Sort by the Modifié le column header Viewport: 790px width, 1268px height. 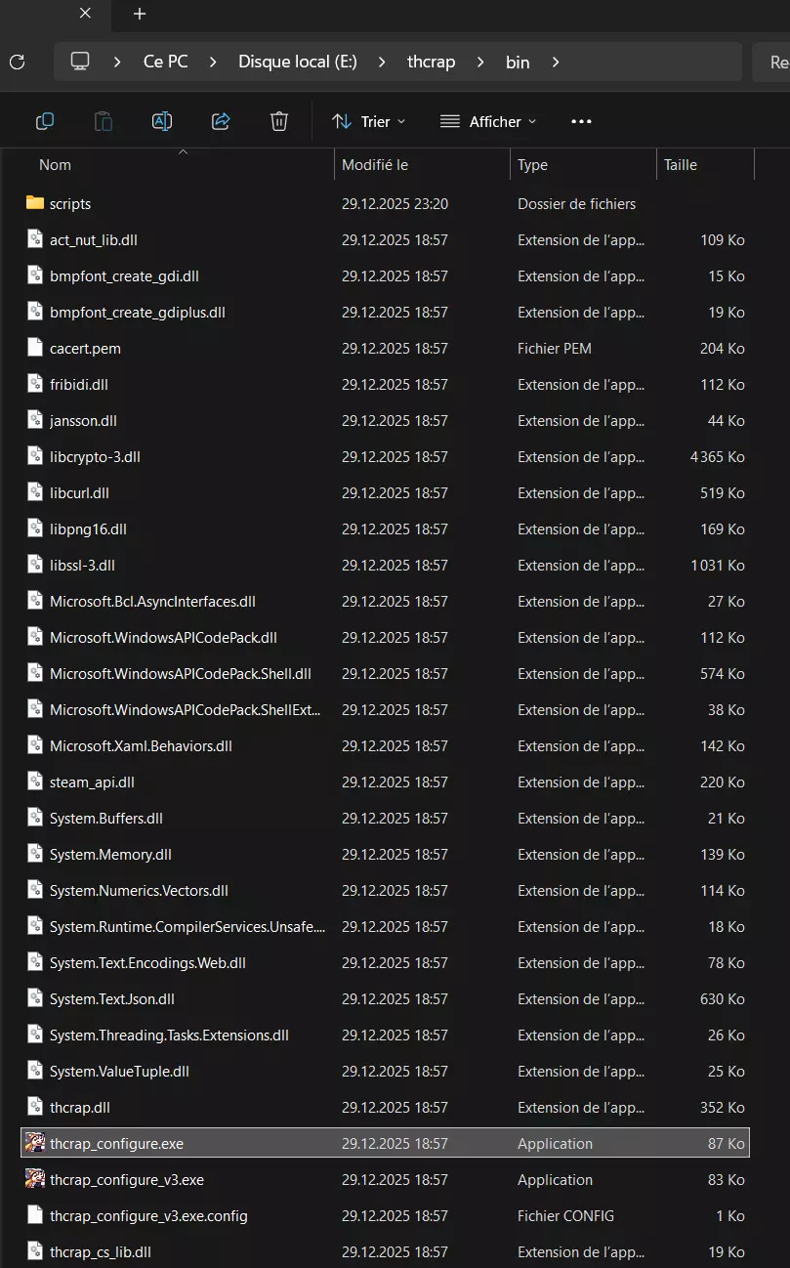point(375,165)
